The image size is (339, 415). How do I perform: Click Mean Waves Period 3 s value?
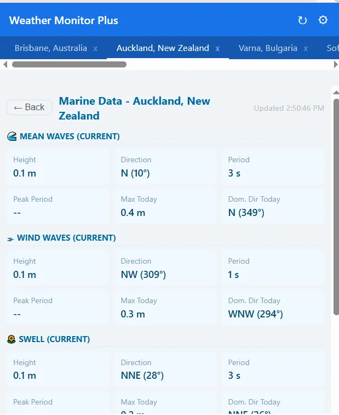point(234,173)
